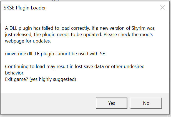This screenshot has width=171, height=117.
Task: Click the 'A DLL plugin has failed' sentence
Action: (x=47, y=28)
